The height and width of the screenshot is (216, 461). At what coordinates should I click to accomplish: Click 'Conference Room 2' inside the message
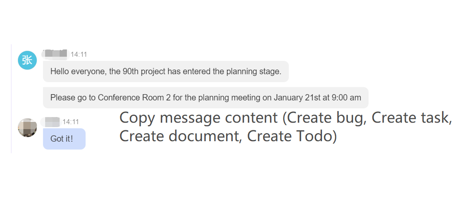pos(134,98)
